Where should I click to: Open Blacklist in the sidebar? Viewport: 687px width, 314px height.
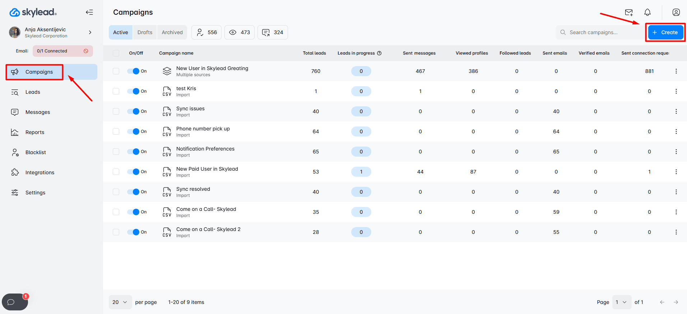[x=36, y=152]
